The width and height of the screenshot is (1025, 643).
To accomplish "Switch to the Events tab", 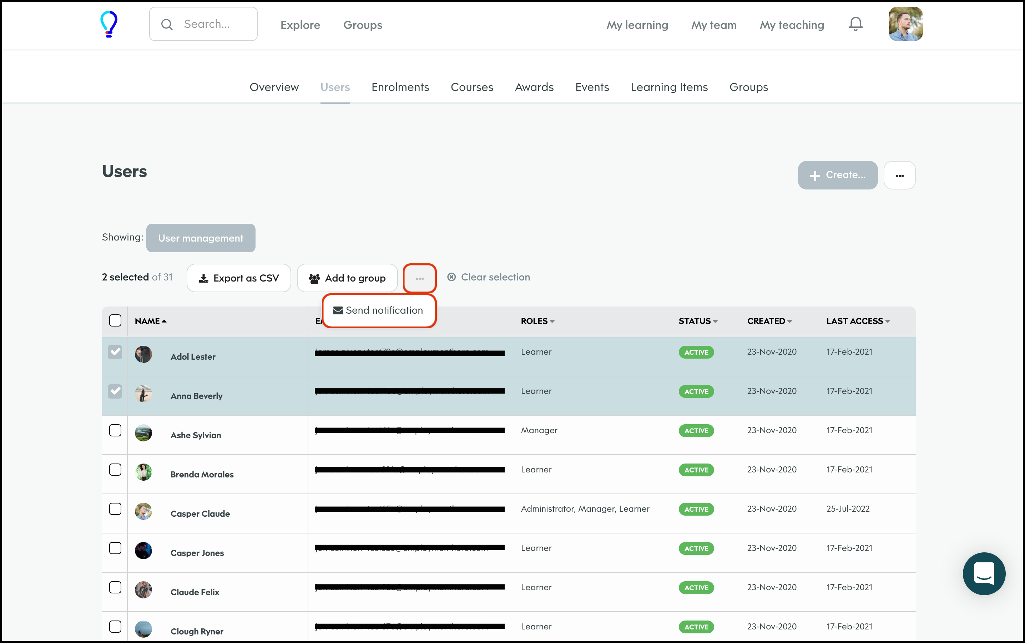I will coord(592,87).
